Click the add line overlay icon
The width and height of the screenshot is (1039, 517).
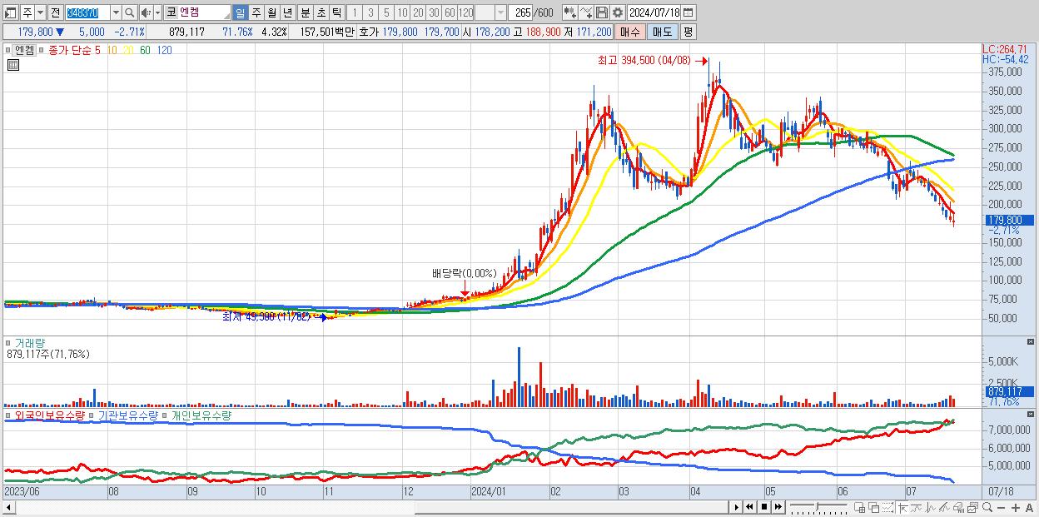[x=585, y=12]
